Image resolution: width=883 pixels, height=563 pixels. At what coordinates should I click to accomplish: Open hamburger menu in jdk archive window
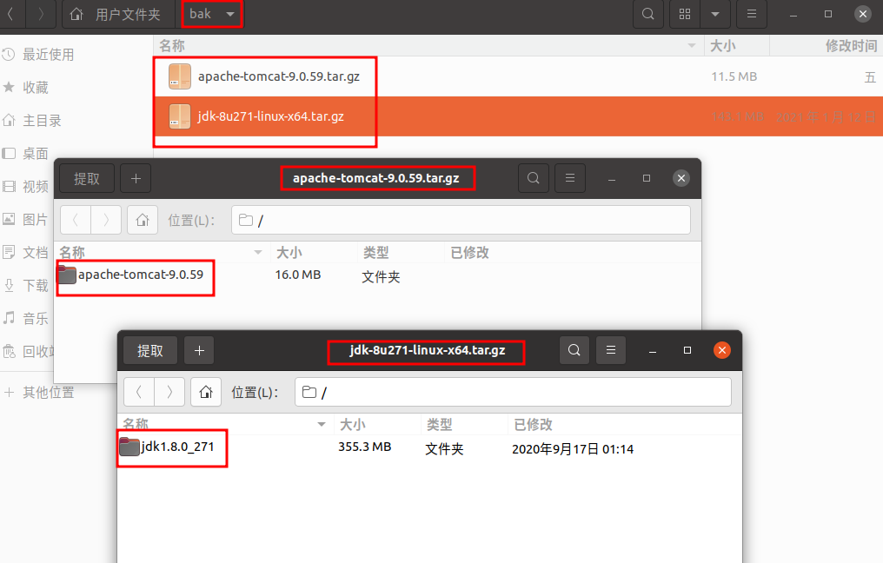(x=611, y=350)
